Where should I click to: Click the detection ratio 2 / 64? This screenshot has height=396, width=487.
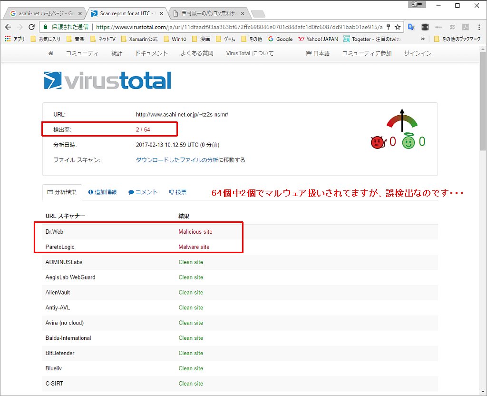(x=143, y=129)
